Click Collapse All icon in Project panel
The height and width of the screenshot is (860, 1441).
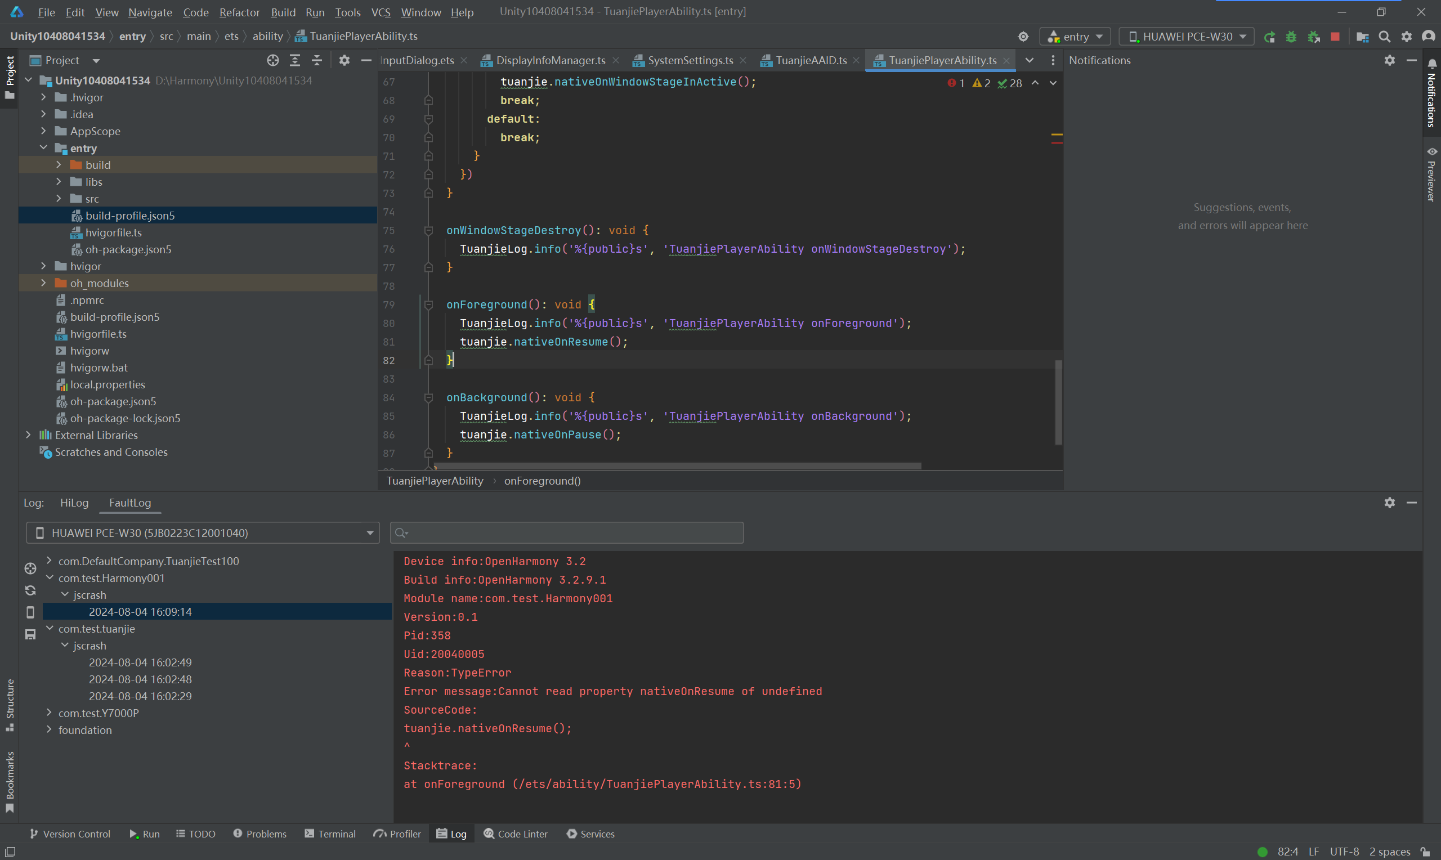pyautogui.click(x=317, y=60)
